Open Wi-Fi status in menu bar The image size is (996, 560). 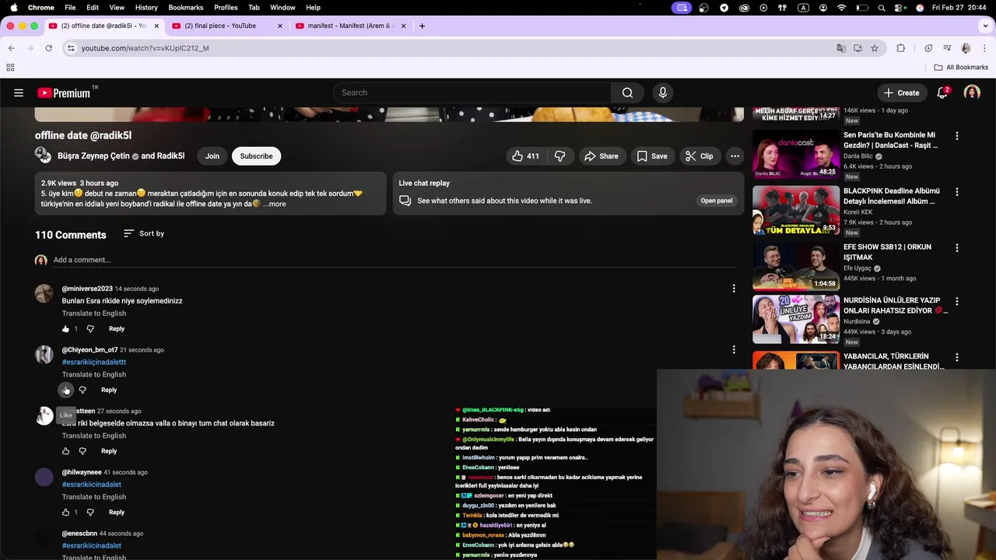[x=842, y=8]
